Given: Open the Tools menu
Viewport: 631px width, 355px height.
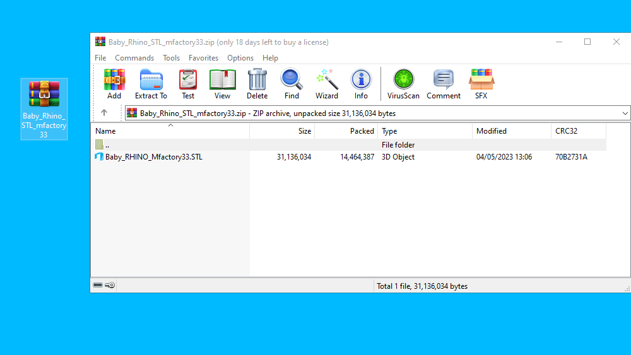Looking at the screenshot, I should 171,58.
